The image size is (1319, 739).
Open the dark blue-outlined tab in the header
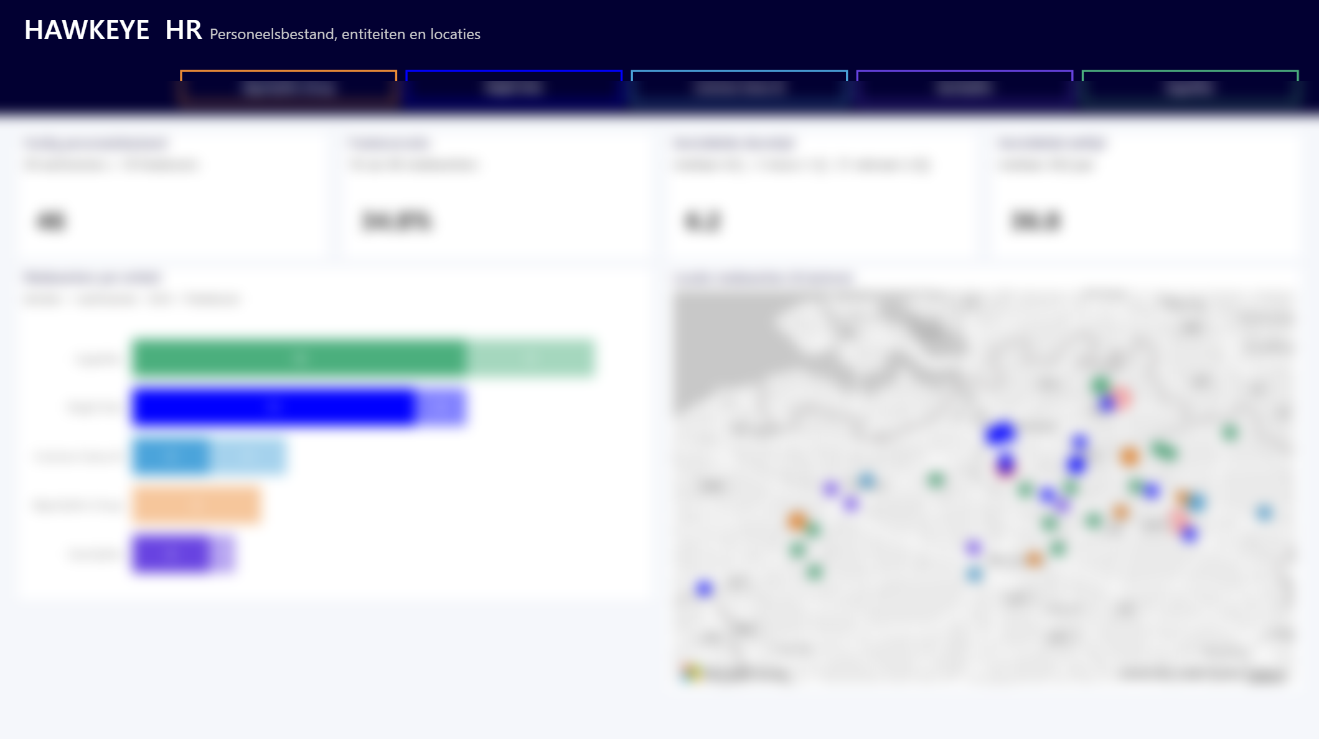pos(514,88)
